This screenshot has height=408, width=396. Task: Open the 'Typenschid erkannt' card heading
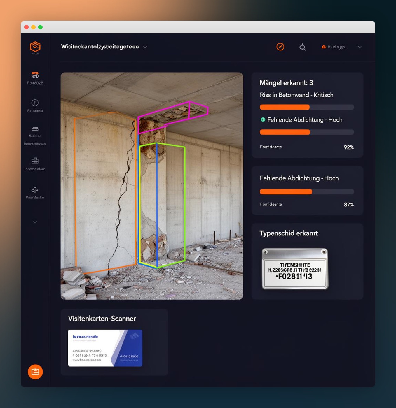point(288,233)
